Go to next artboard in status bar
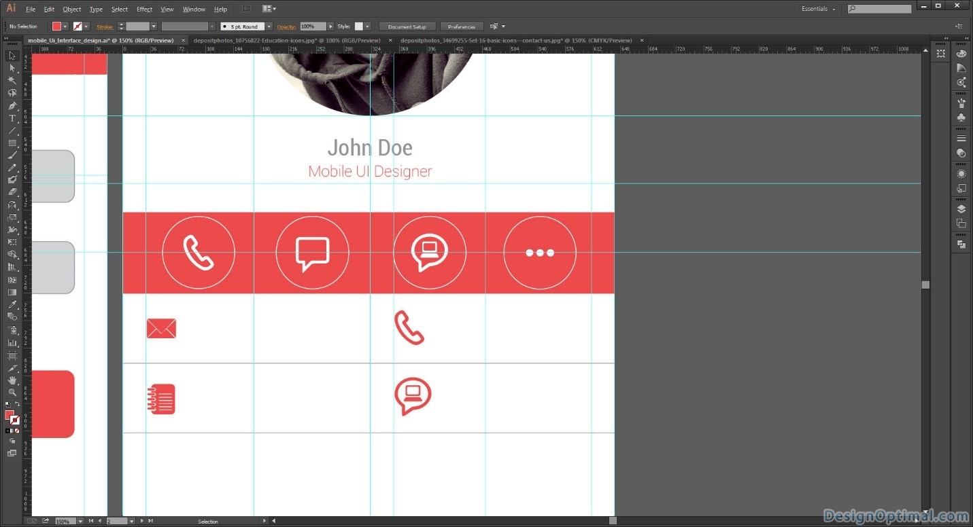Image resolution: width=973 pixels, height=527 pixels. click(142, 521)
